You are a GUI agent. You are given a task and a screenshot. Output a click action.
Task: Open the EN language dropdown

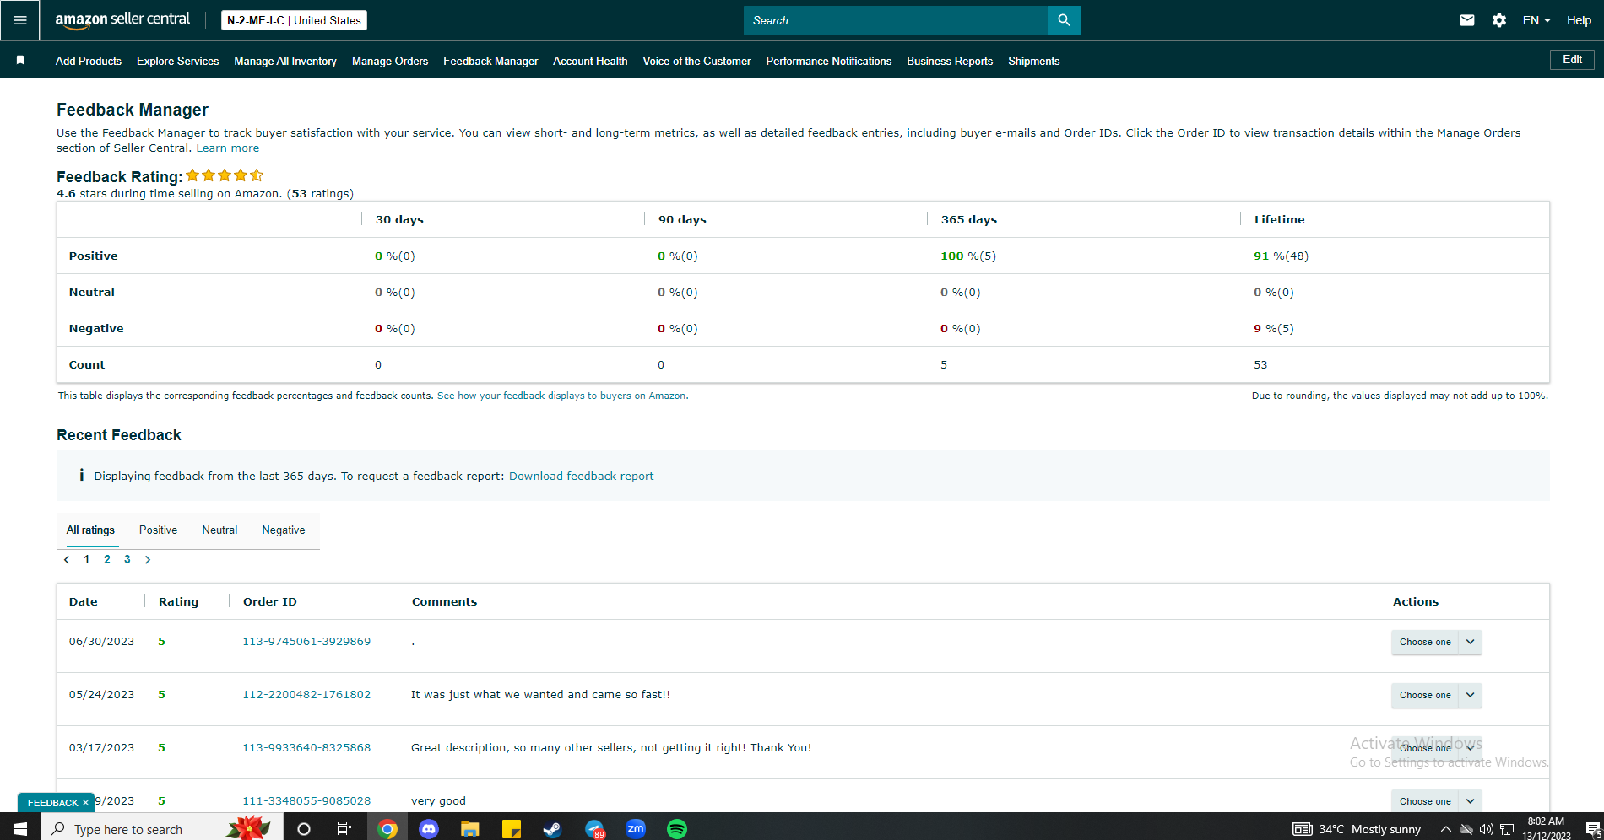[1536, 20]
